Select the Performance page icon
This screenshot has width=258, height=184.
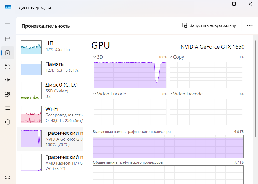click(x=7, y=53)
